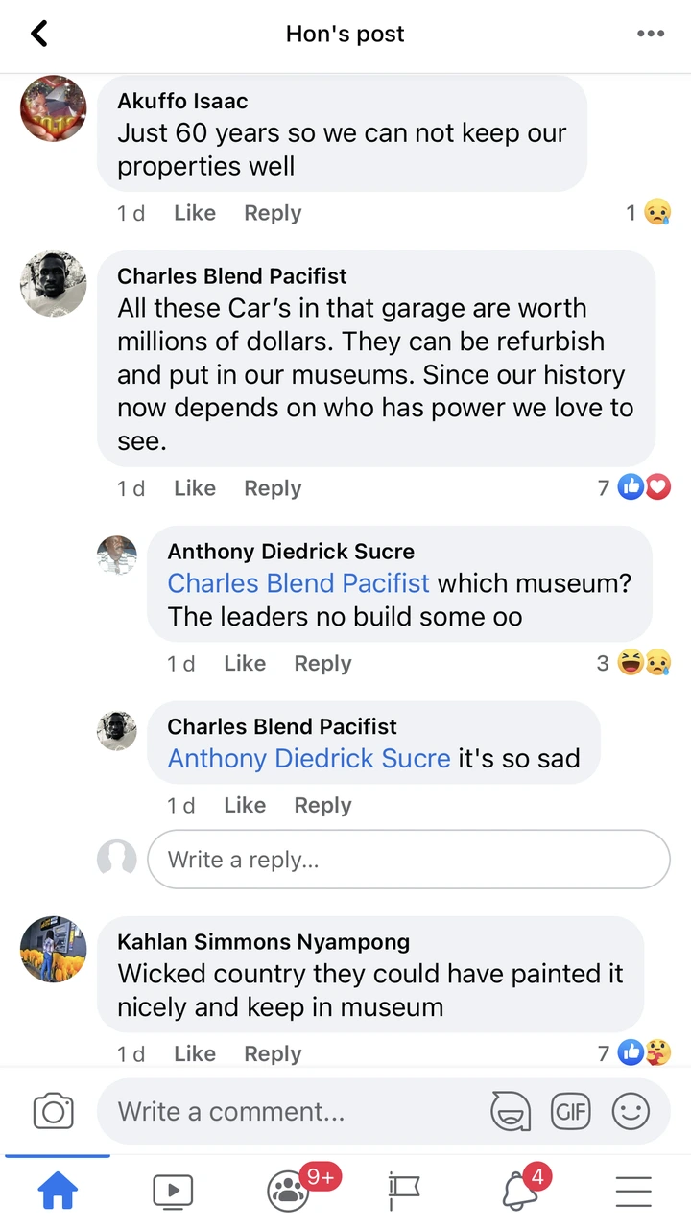Open the three-dots more options menu

click(650, 35)
